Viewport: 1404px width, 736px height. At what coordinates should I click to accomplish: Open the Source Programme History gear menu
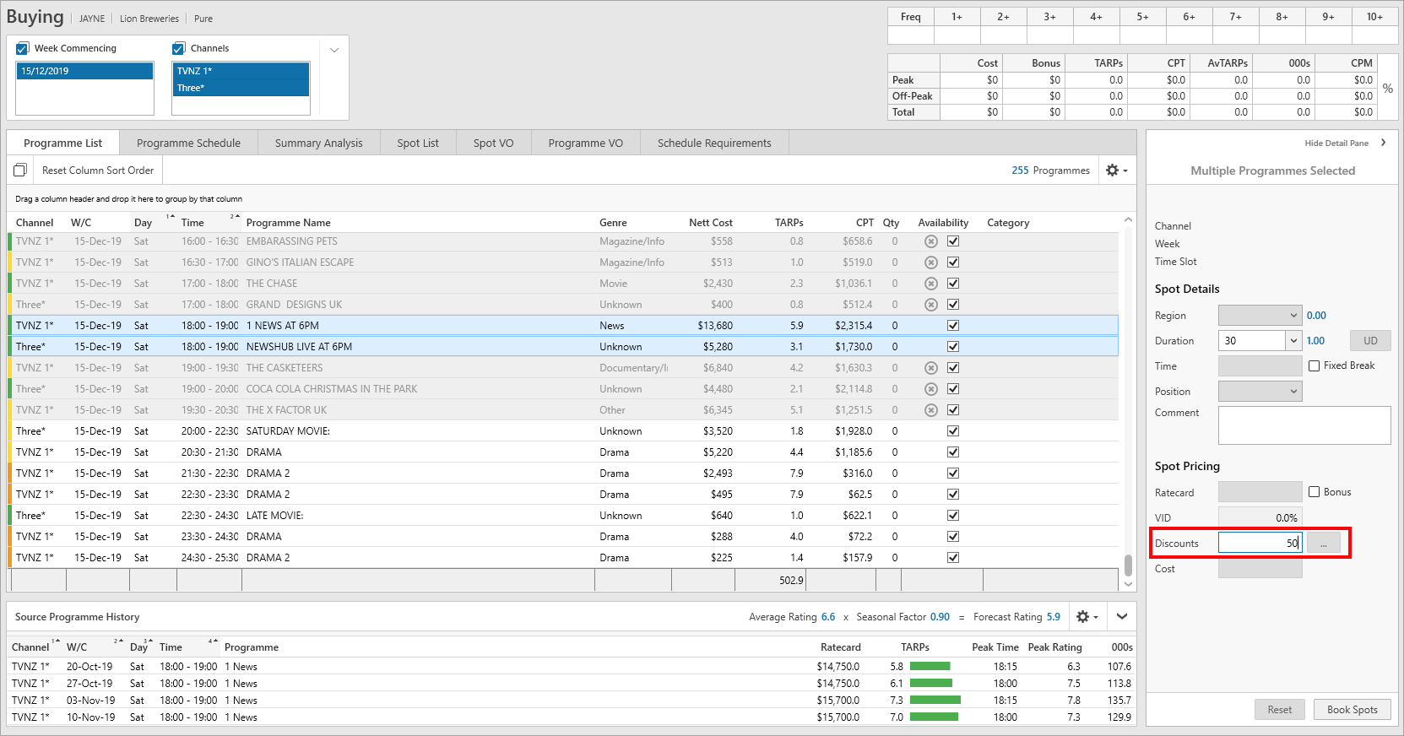point(1087,617)
